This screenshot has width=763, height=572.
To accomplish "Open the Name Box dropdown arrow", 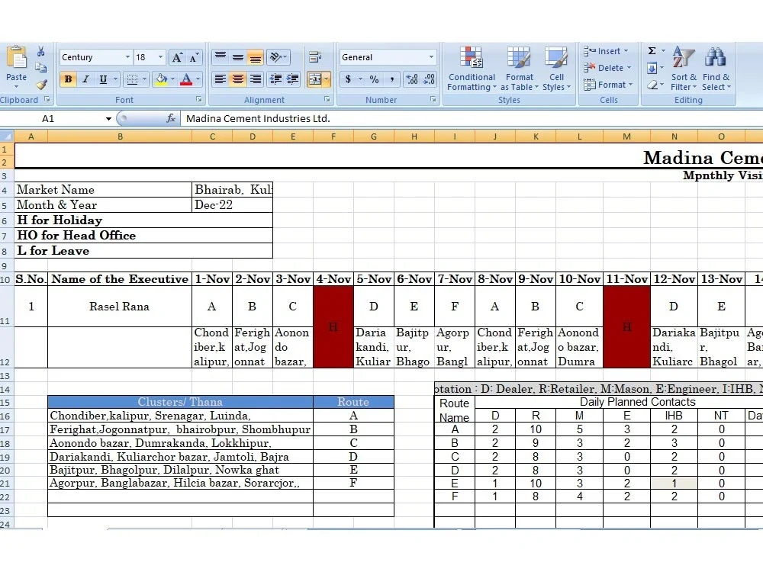I will click(108, 119).
